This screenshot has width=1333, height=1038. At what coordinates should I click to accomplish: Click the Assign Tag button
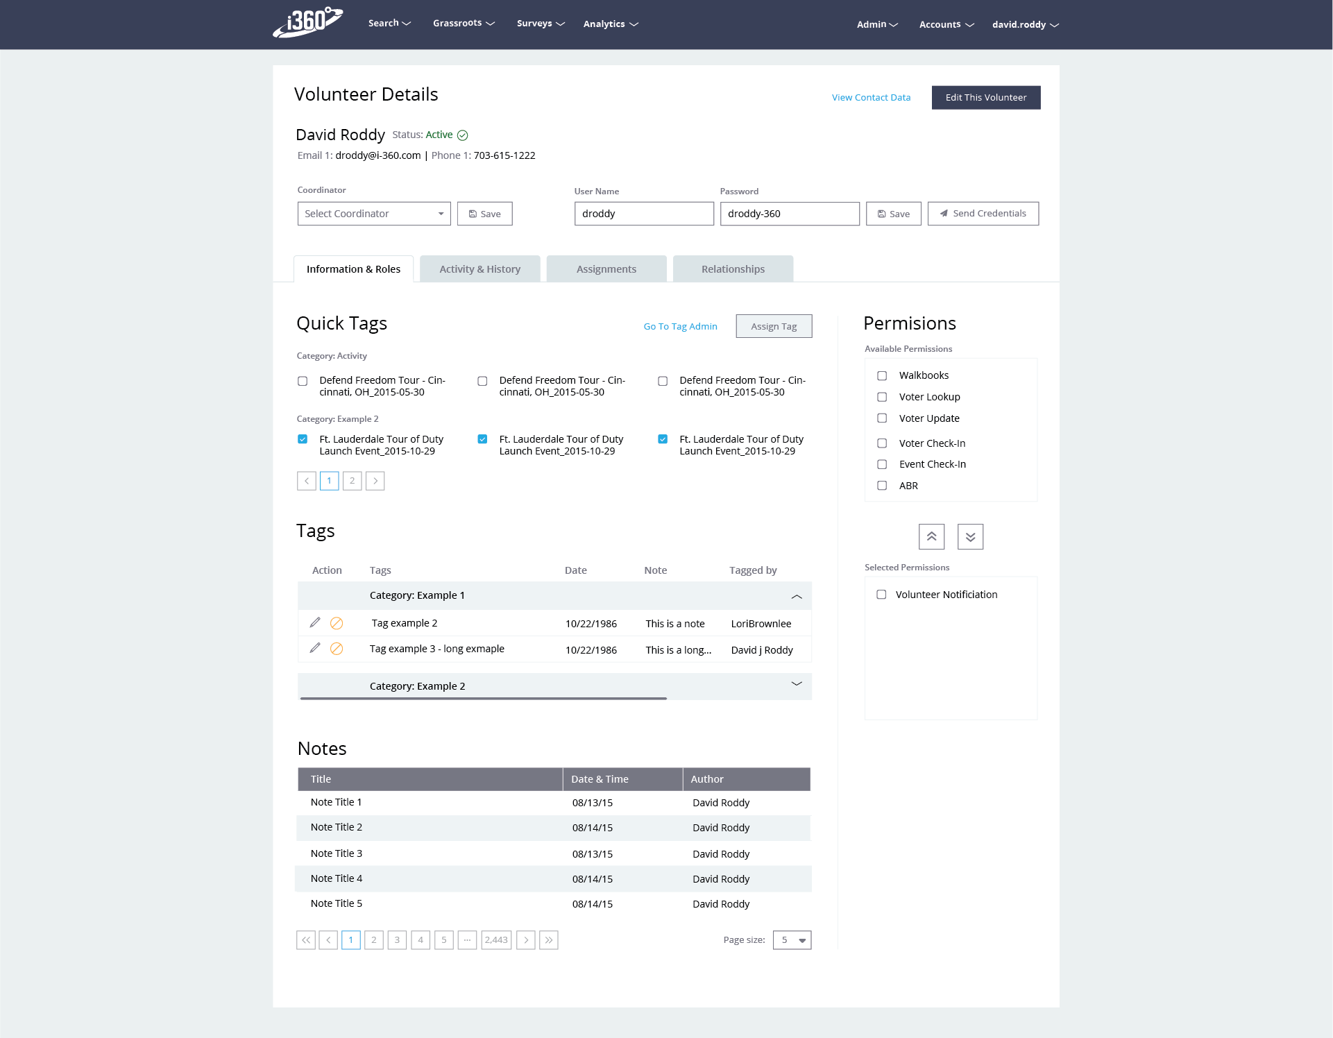774,325
